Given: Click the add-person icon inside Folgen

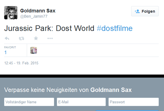Looking at the screenshot, I should click(137, 11).
